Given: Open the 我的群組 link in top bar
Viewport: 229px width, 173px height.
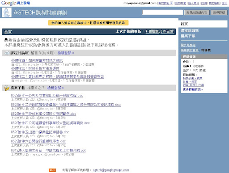Looking at the screenshot, I should coord(164,3).
